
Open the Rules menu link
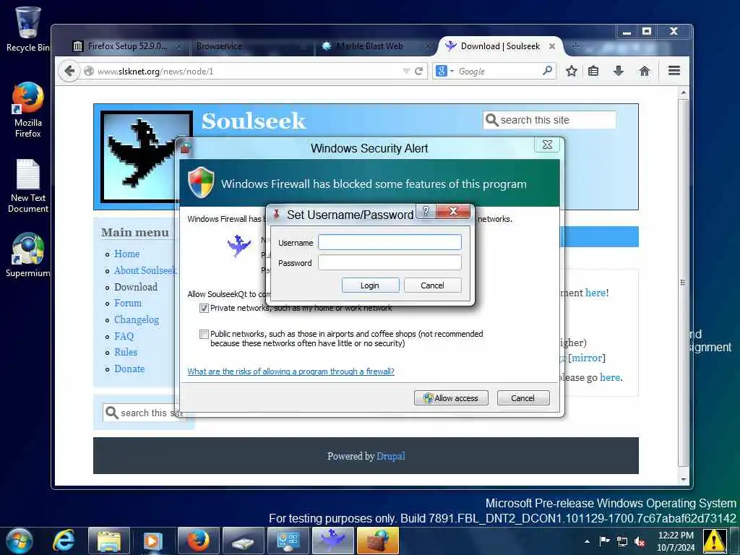tap(126, 352)
